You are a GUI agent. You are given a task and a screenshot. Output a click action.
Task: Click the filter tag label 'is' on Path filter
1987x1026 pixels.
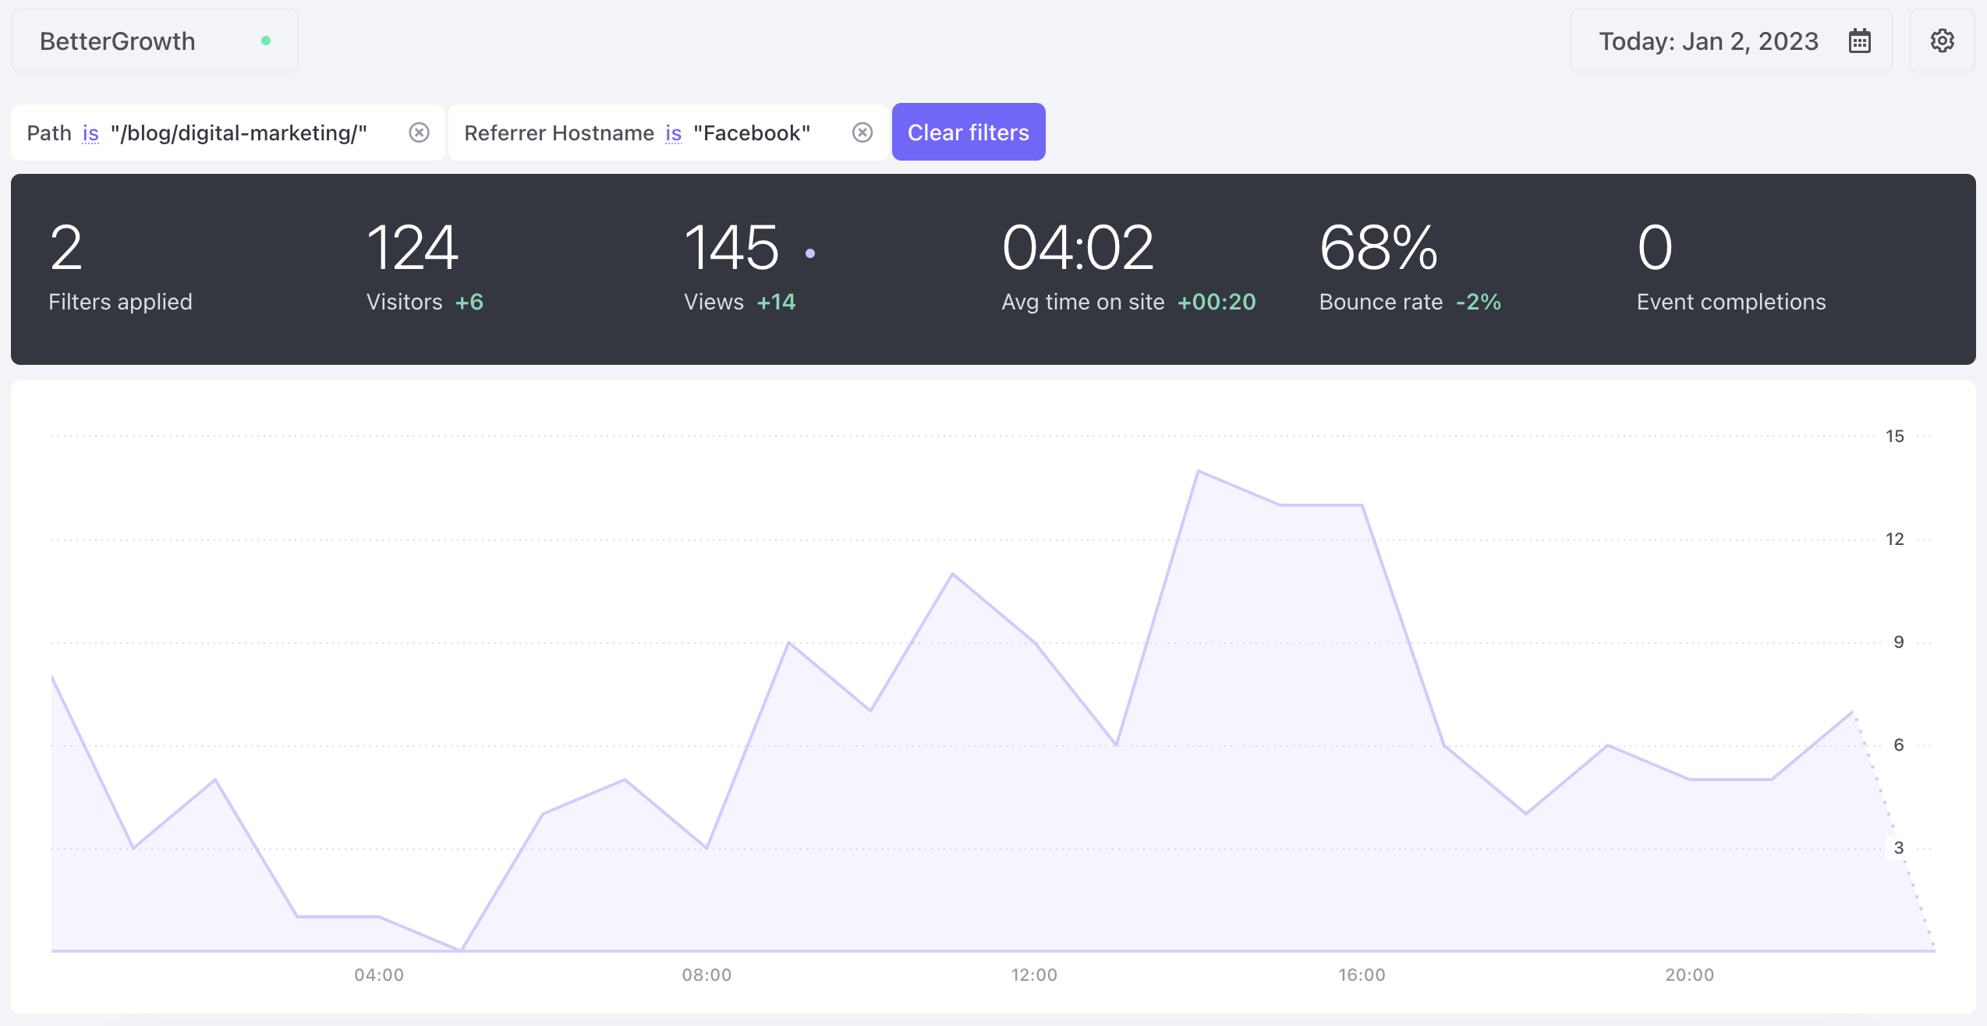point(91,131)
